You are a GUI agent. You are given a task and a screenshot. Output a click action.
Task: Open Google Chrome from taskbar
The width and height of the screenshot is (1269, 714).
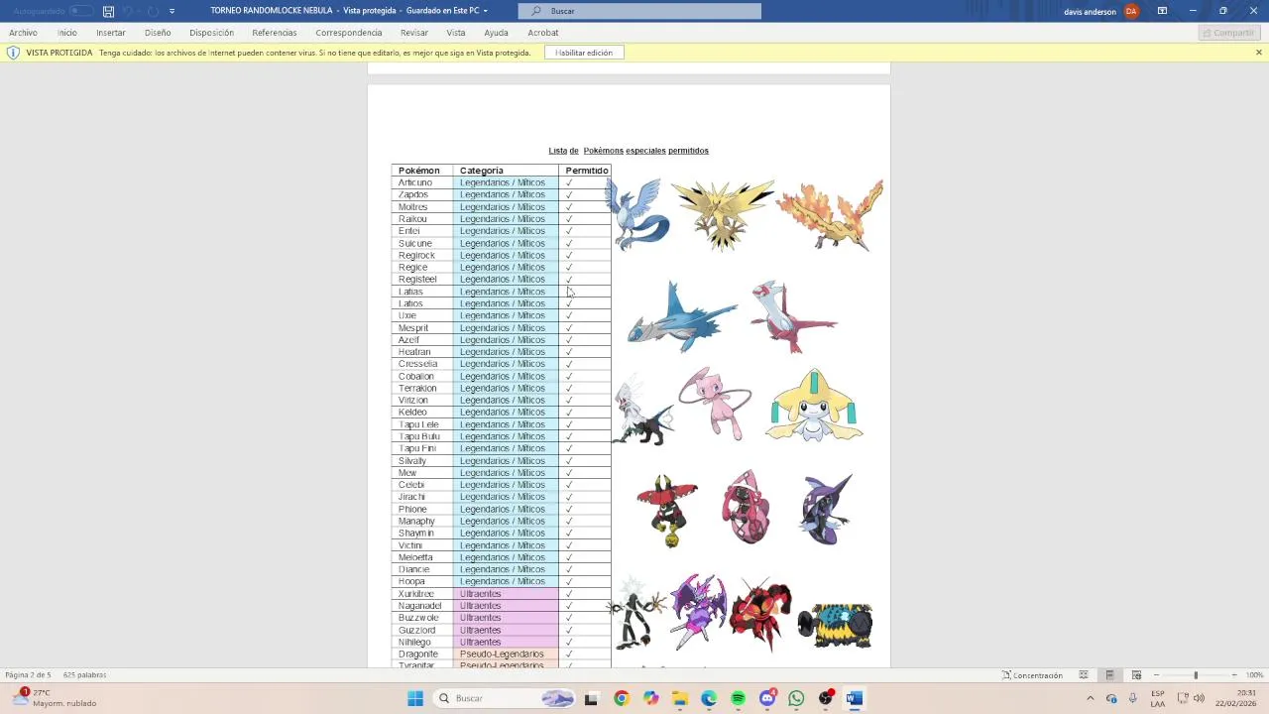[x=621, y=698]
